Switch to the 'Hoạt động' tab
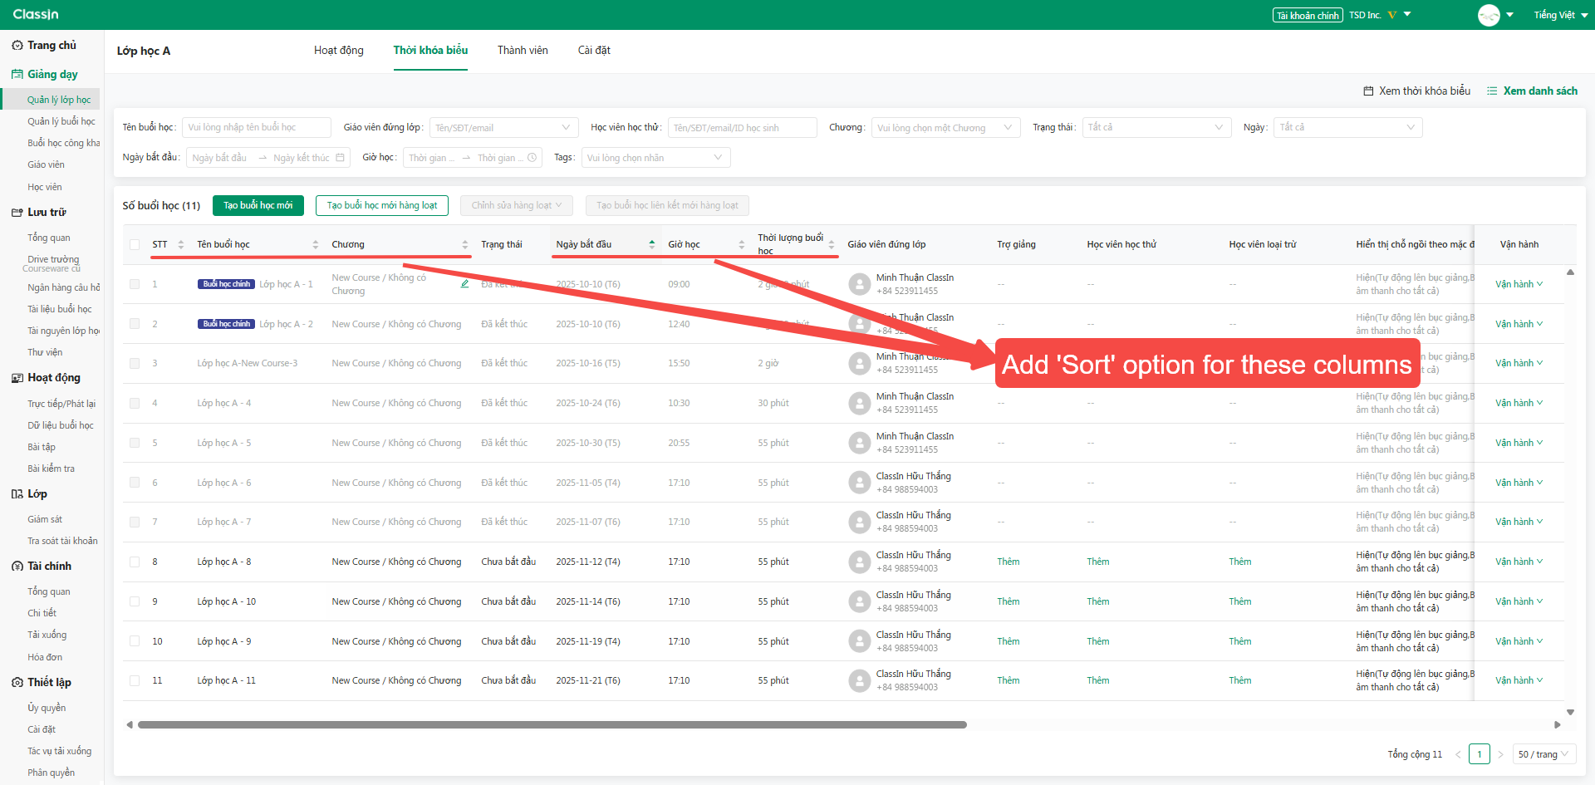1595x785 pixels. point(338,50)
